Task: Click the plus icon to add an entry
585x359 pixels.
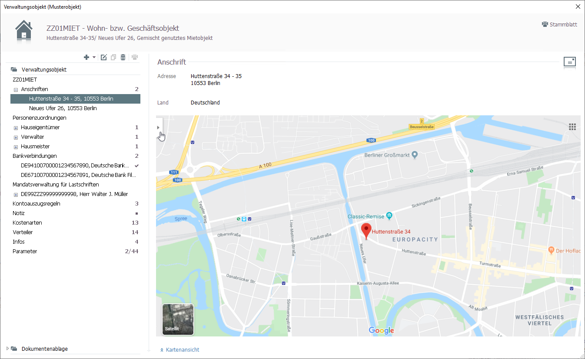Action: [86, 57]
